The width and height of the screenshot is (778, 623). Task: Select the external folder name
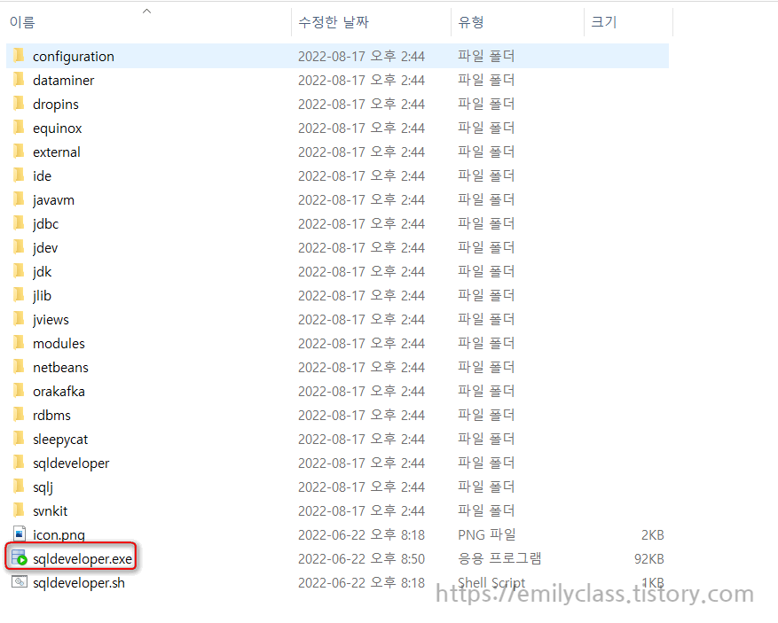(57, 152)
